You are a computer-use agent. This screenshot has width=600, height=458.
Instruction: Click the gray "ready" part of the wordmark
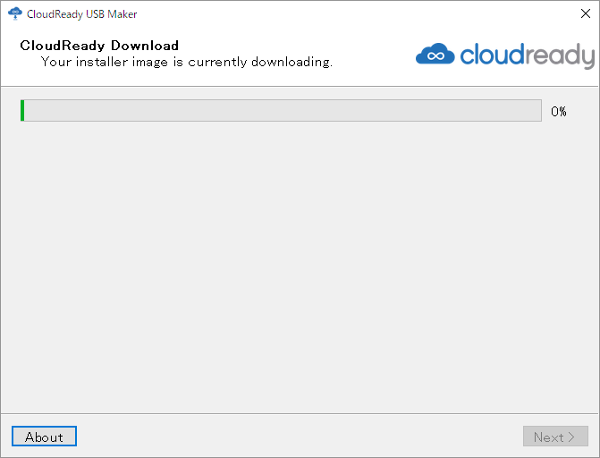click(559, 56)
